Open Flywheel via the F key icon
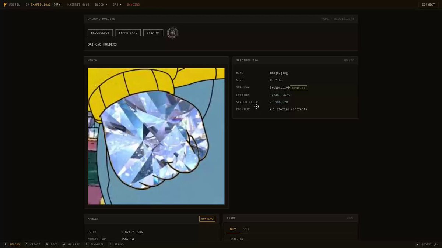 point(87,244)
